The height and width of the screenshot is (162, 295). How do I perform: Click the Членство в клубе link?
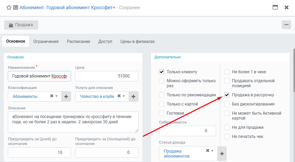click(x=97, y=97)
